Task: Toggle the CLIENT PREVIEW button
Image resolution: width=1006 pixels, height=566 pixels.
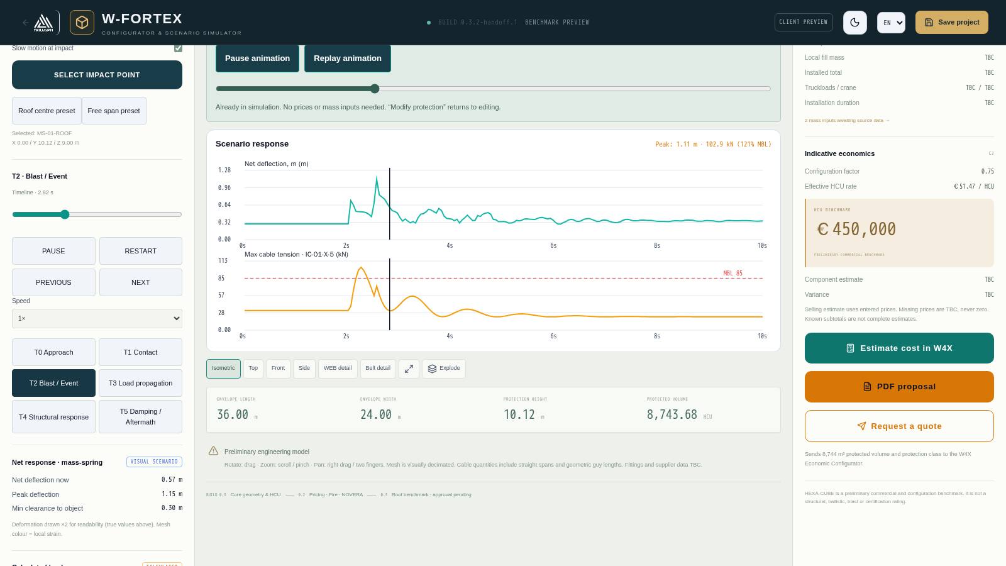Action: tap(804, 23)
